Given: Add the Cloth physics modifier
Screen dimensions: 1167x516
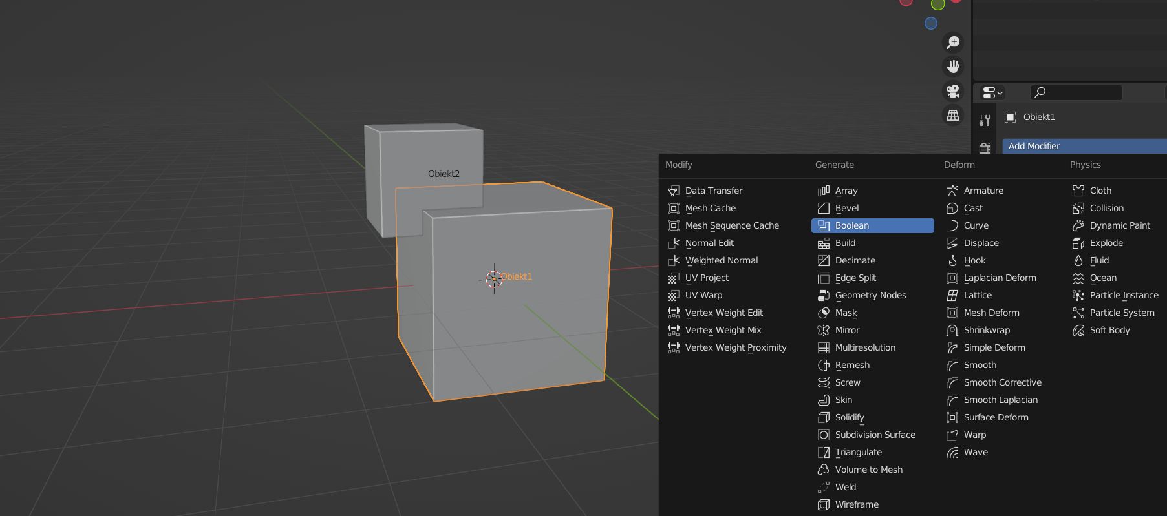Looking at the screenshot, I should (1100, 191).
